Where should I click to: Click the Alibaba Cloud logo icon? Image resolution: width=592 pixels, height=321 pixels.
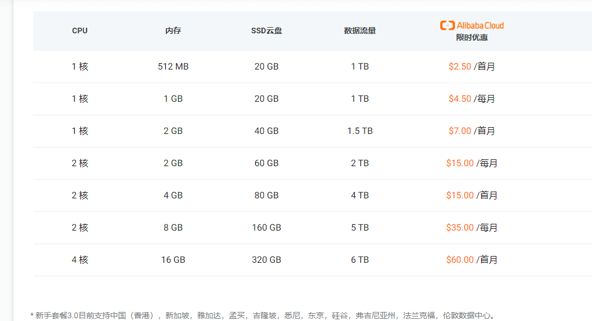(447, 25)
